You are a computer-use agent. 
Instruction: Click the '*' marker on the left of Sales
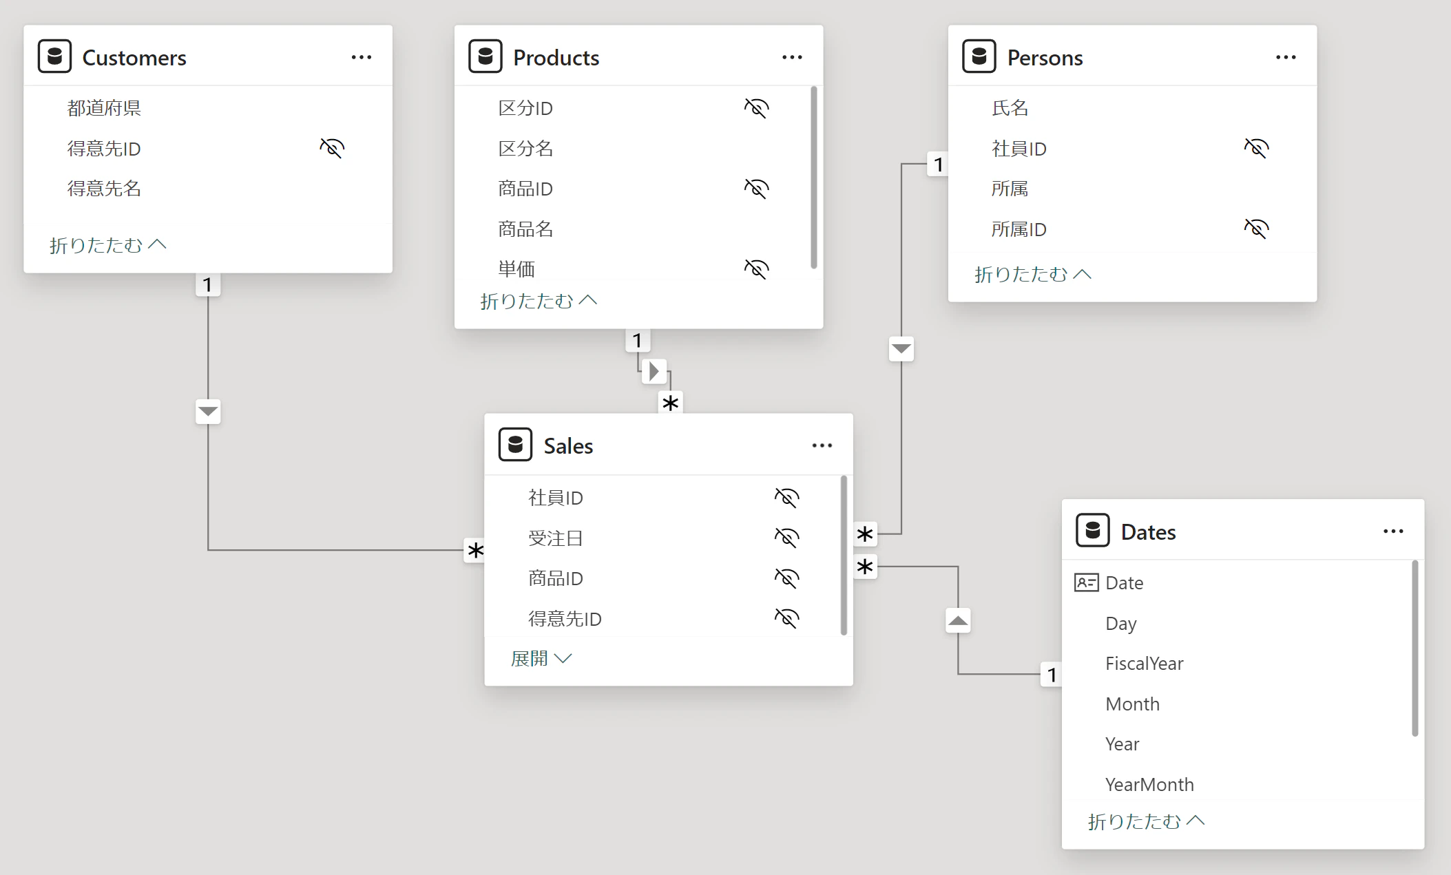click(x=475, y=551)
